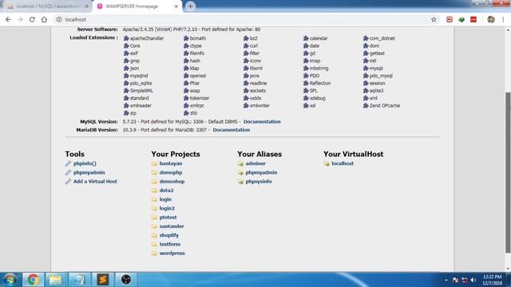Open the demophp project
Viewport: 511px width, 287px height.
[x=171, y=172]
